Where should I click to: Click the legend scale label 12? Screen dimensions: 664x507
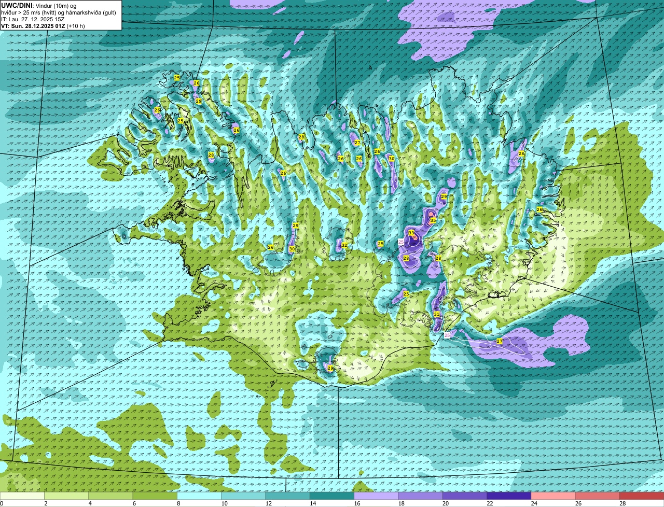coord(268,503)
